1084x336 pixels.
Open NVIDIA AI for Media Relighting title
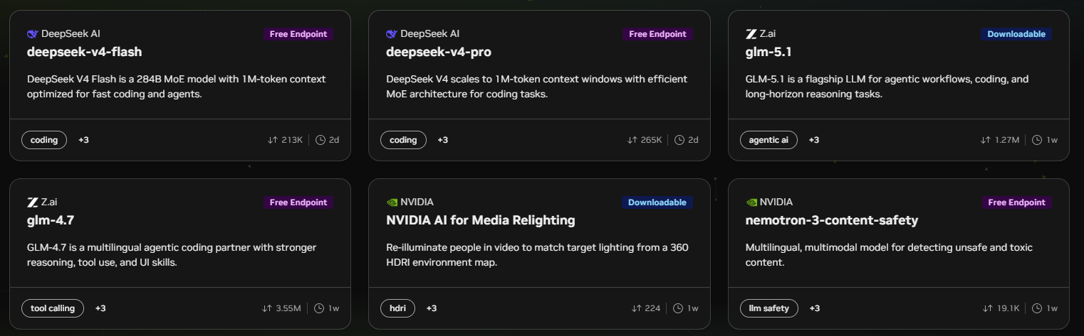(x=480, y=220)
